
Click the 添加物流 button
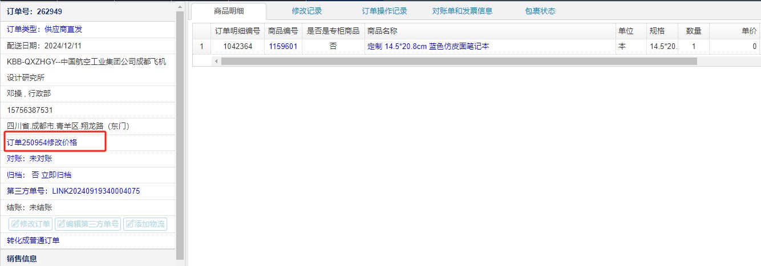(145, 224)
